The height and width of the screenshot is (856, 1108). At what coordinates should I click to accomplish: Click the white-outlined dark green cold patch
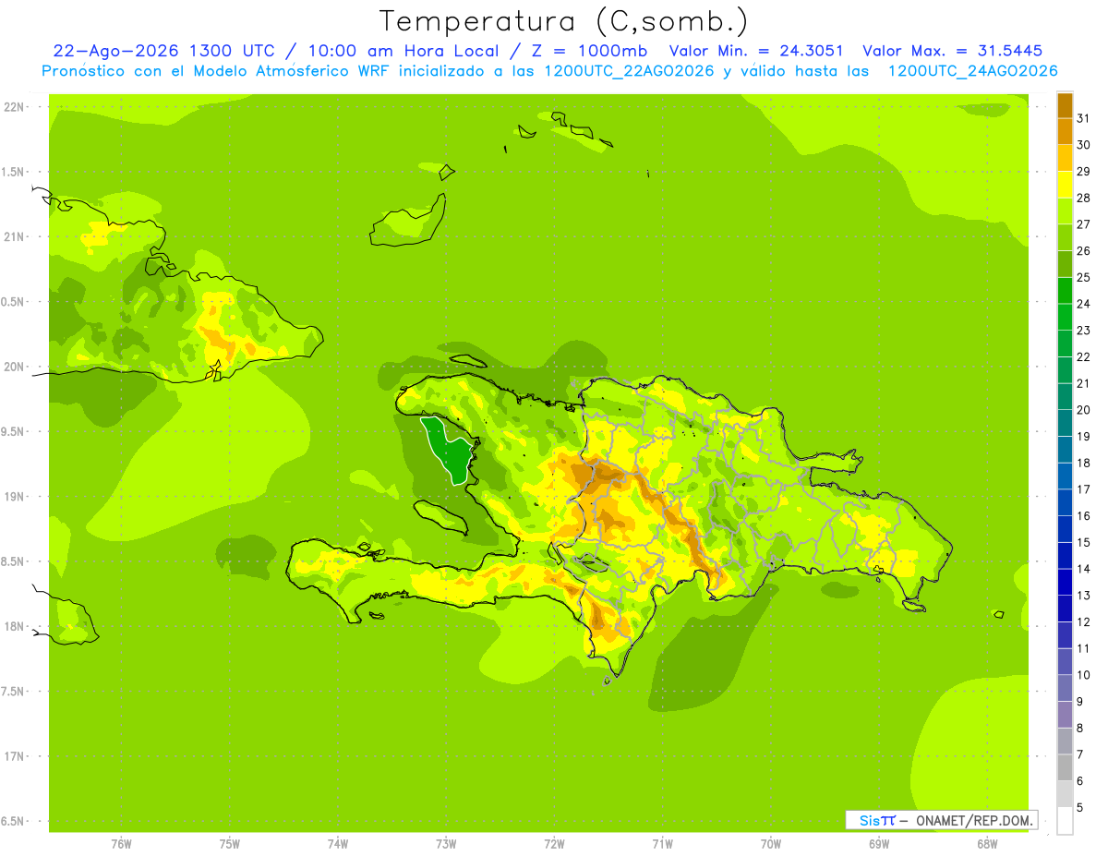click(450, 452)
